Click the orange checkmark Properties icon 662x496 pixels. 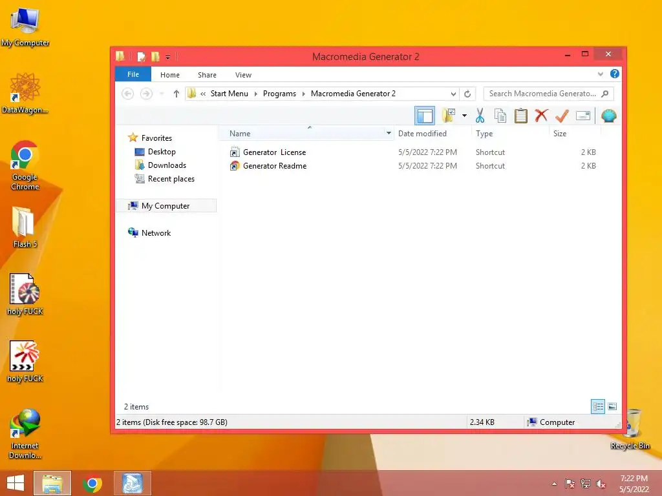coord(562,116)
